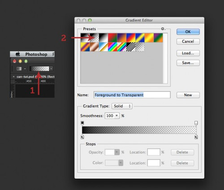
Task: Pick the rainbow Spectrum gradient preset
Action: point(112,47)
